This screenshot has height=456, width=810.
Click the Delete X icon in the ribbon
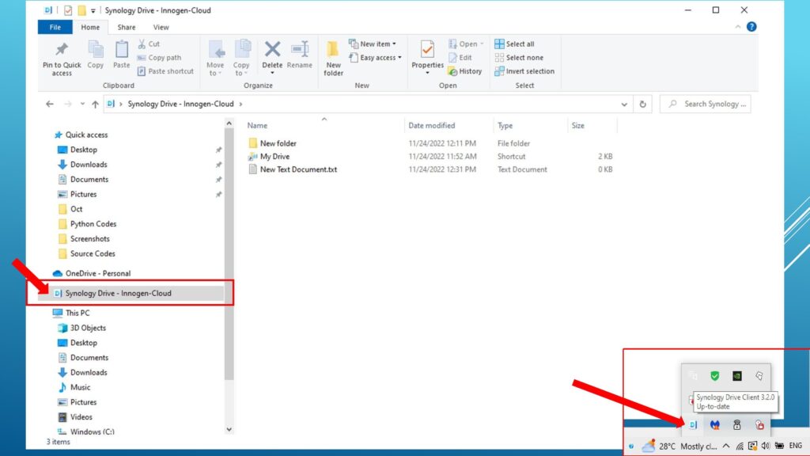[x=272, y=50]
